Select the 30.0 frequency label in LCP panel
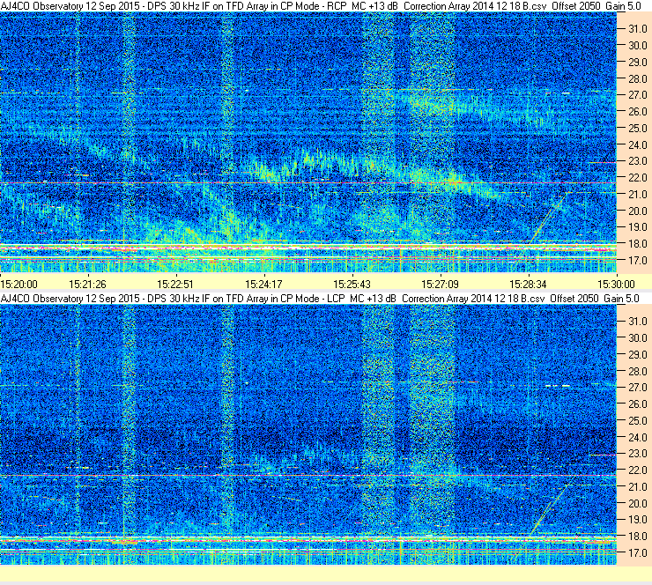 pos(638,338)
